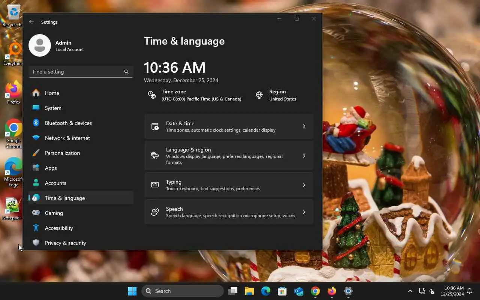The width and height of the screenshot is (480, 300).
Task: Focus the Find a setting search box
Action: coord(81,72)
